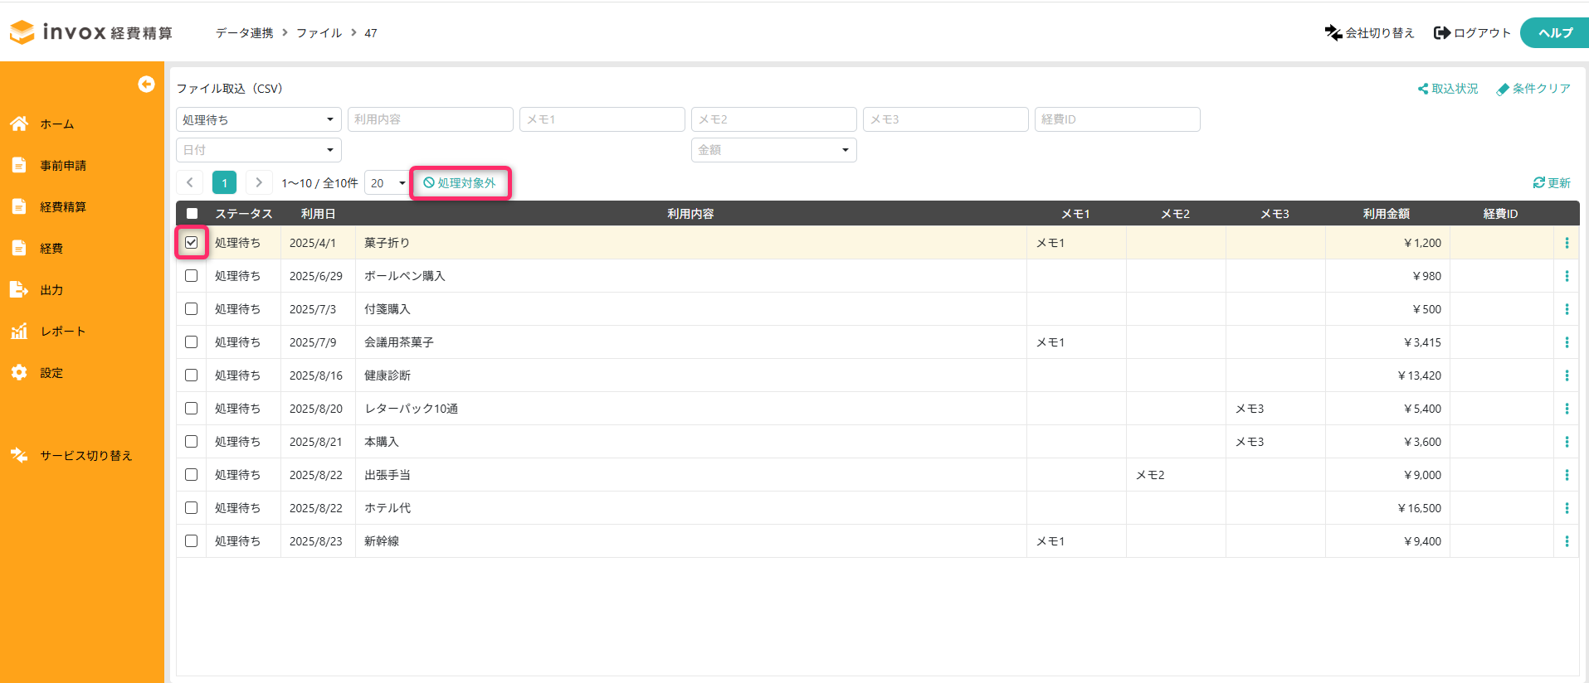
Task: Click the ヘルプ button
Action: click(1554, 33)
